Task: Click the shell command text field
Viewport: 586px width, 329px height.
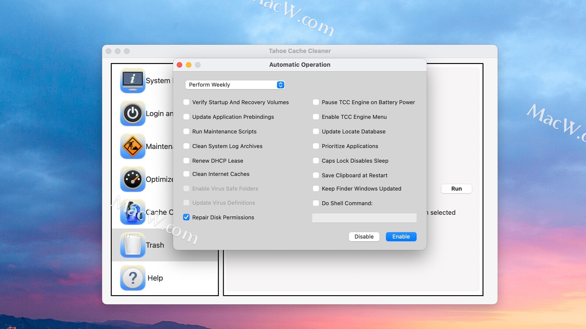Action: click(x=364, y=218)
